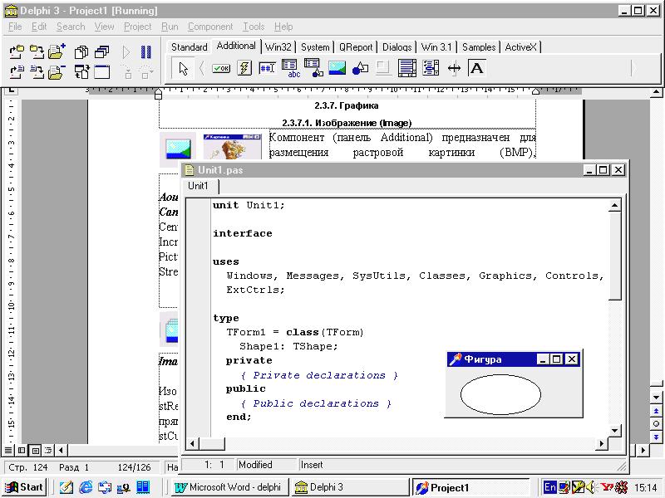Switch to the ActiveX palette tab
The width and height of the screenshot is (665, 498).
(521, 47)
